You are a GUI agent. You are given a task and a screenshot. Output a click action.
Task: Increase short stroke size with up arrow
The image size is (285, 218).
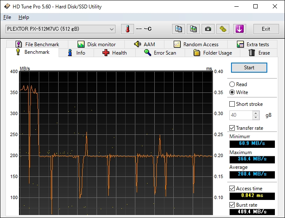tap(255, 113)
